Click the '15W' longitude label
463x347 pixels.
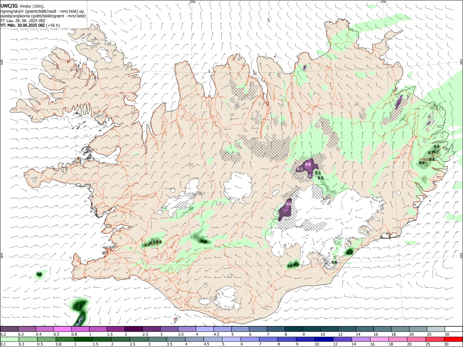383,2
